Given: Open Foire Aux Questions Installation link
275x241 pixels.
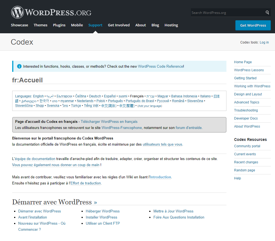Looking at the screenshot, I should [179, 217].
